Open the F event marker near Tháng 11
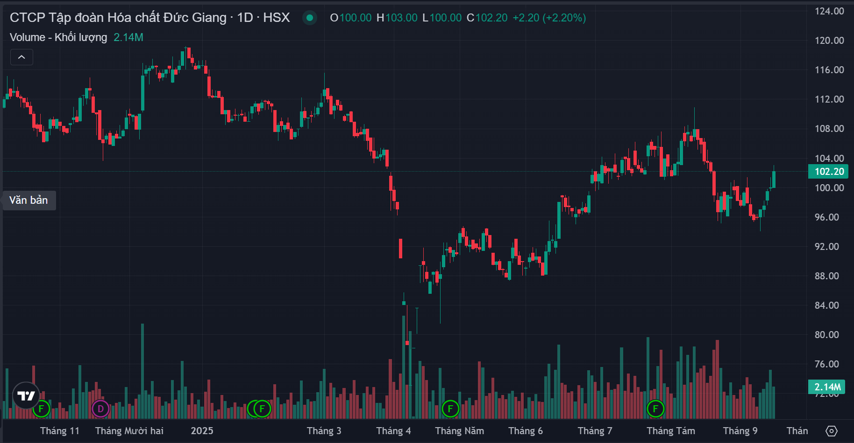Screen dimensions: 854x443 41,409
